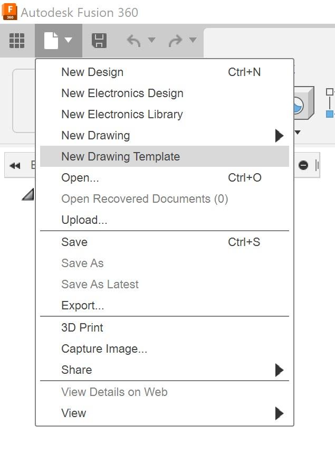Choose New Drawing Template
Image resolution: width=335 pixels, height=453 pixels.
click(x=120, y=157)
